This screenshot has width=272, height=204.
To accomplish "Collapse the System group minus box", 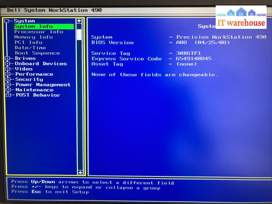I will tap(7, 21).
